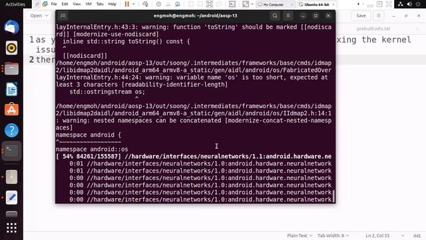Open VMware console view icon
The image size is (426, 240).
click(232, 4)
